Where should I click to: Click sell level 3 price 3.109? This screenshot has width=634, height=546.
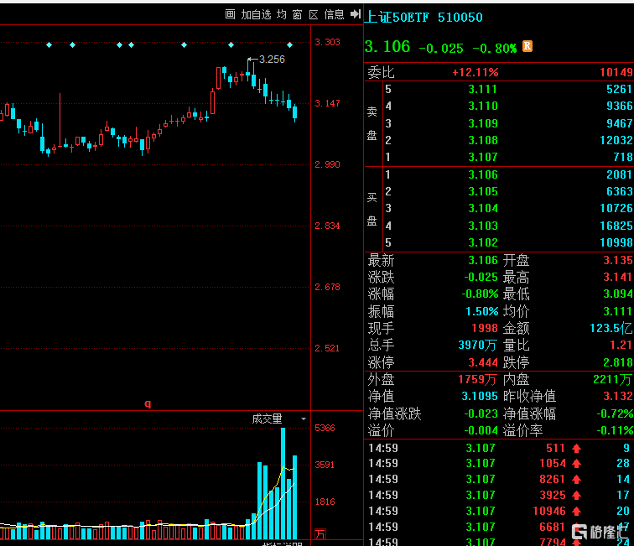pyautogui.click(x=483, y=124)
